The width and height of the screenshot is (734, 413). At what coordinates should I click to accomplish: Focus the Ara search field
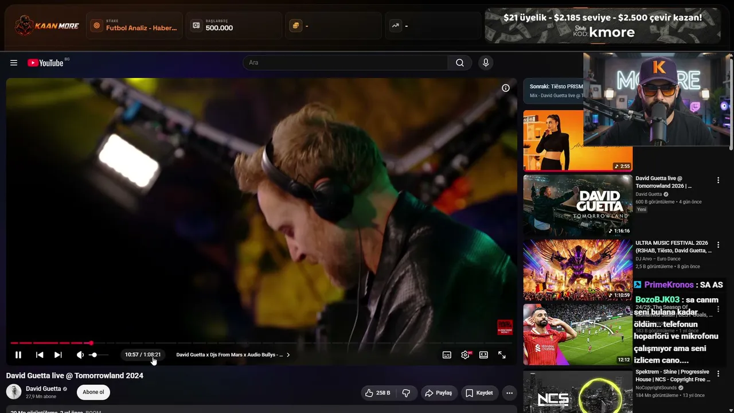point(345,63)
